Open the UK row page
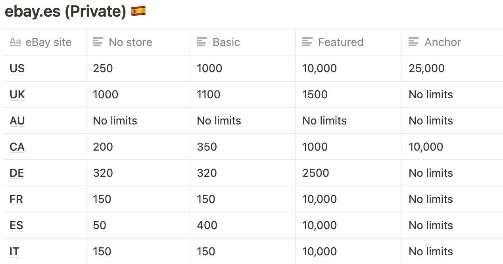The image size is (503, 264). click(x=17, y=95)
